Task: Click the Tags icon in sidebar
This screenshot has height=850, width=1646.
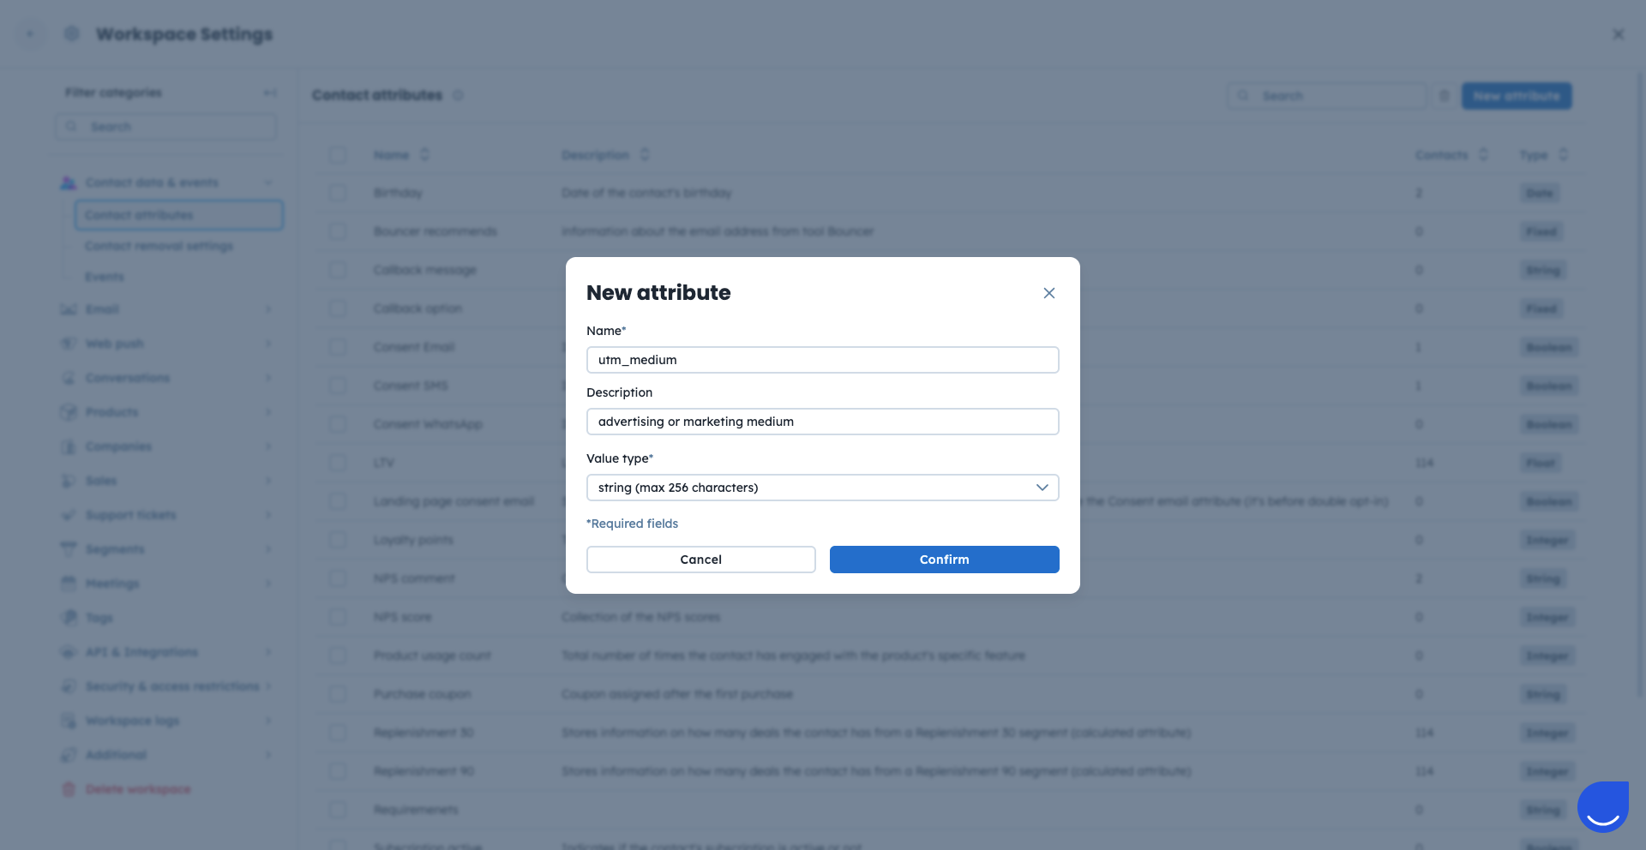Action: click(69, 618)
